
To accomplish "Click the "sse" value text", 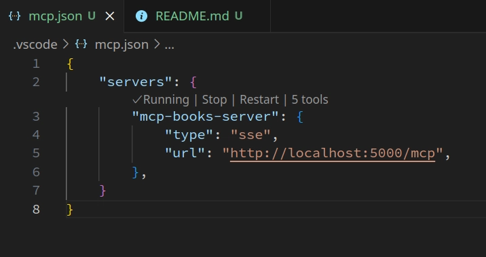I will point(250,135).
